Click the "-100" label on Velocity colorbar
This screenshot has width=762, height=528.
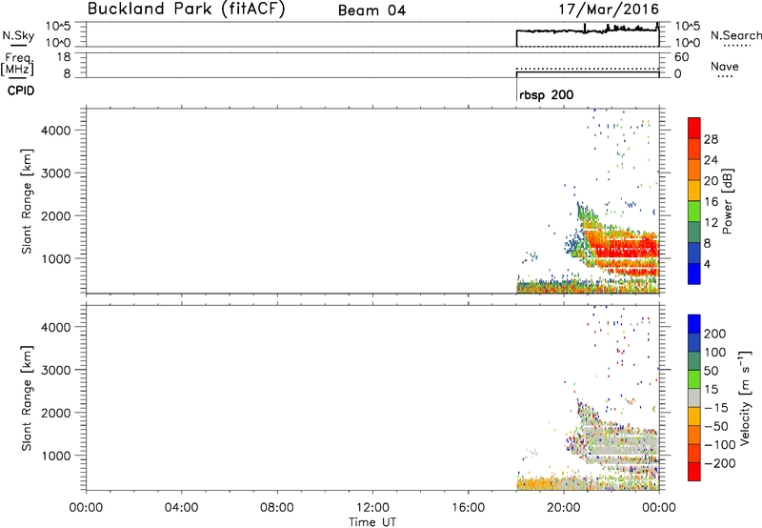720,445
